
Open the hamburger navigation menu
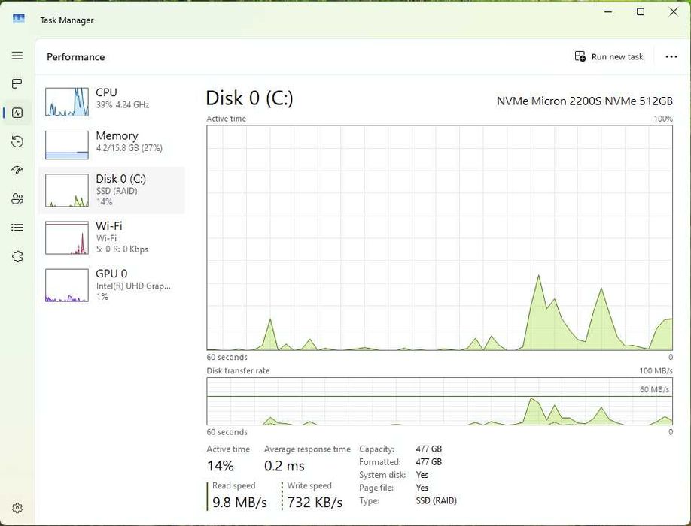(x=17, y=56)
